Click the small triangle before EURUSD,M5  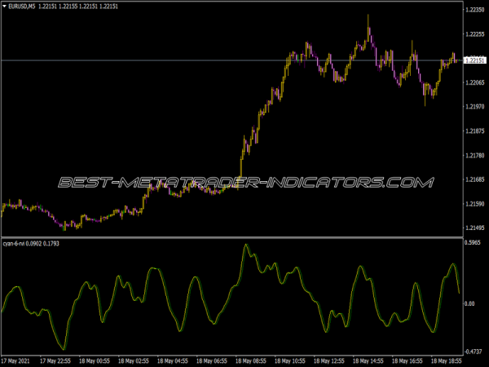[x=5, y=7]
